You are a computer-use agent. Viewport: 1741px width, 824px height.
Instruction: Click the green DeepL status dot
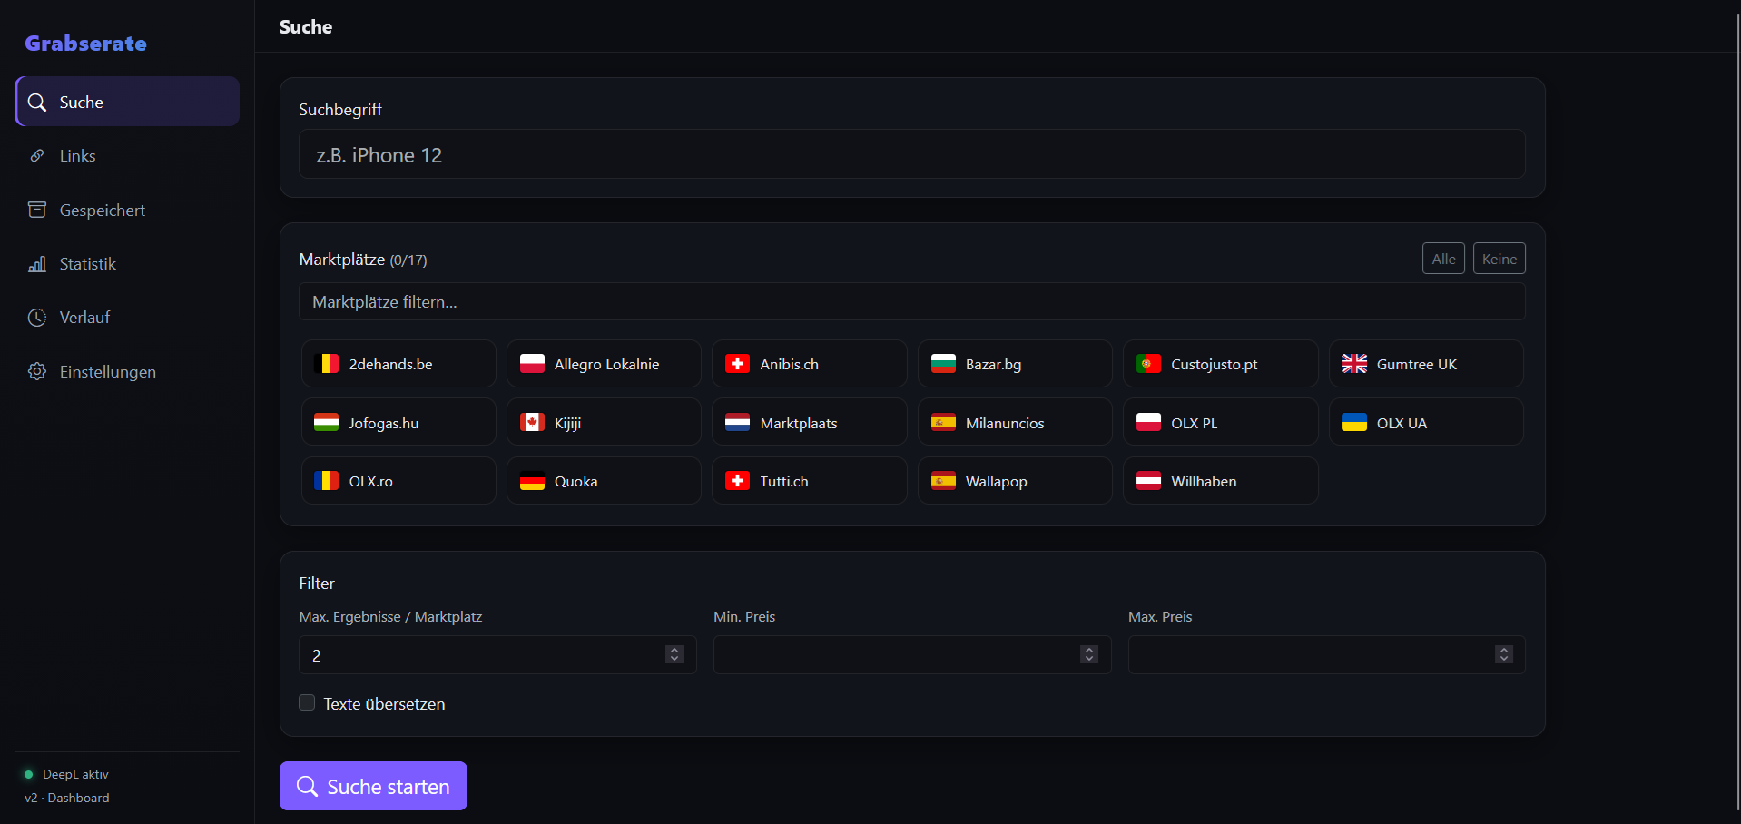click(x=29, y=774)
